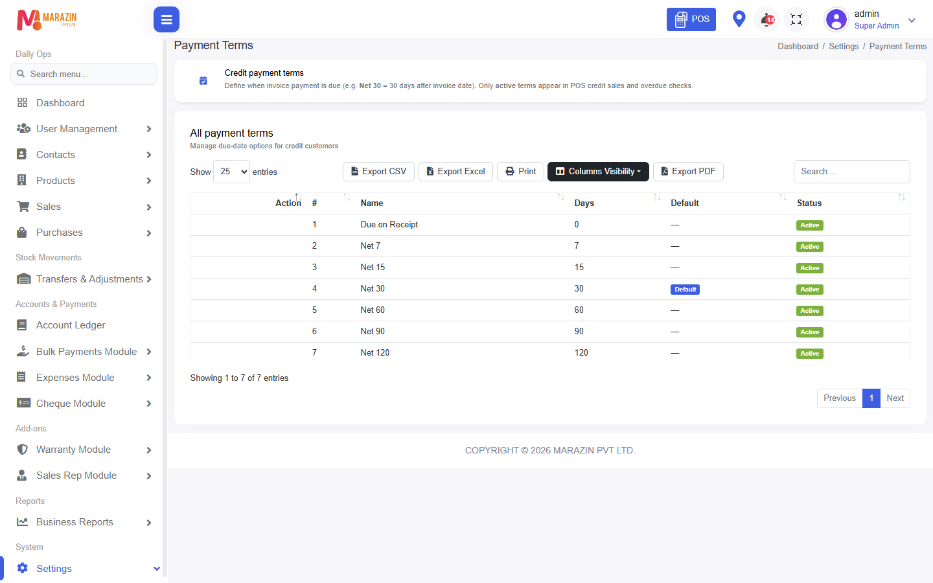Expand Transfers & Adjustments menu
Screen dimensions: 933x583
[83, 279]
